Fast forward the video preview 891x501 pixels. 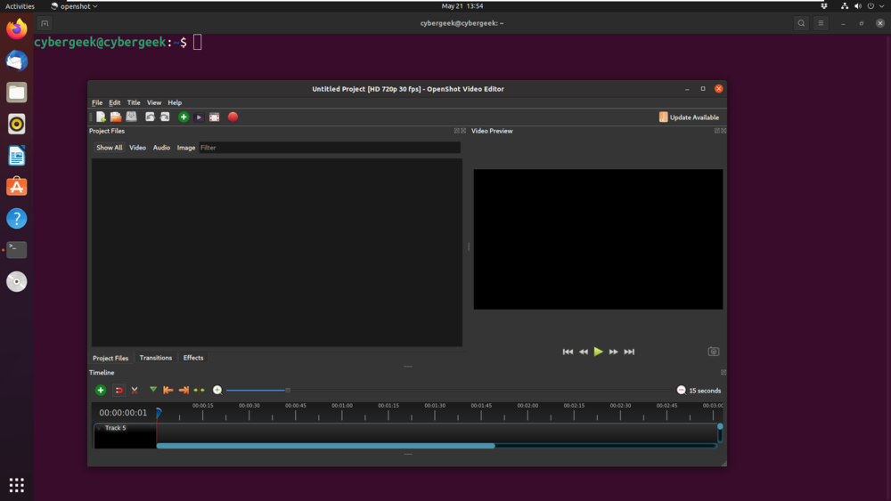pyautogui.click(x=614, y=352)
